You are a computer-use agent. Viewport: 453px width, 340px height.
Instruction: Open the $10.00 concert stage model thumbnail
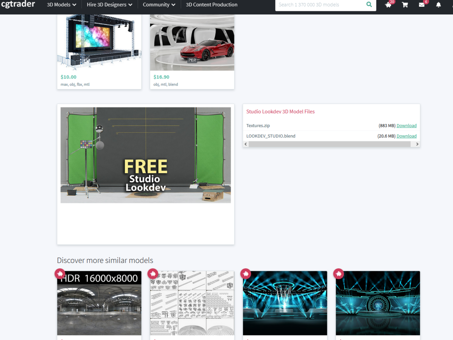click(x=99, y=42)
